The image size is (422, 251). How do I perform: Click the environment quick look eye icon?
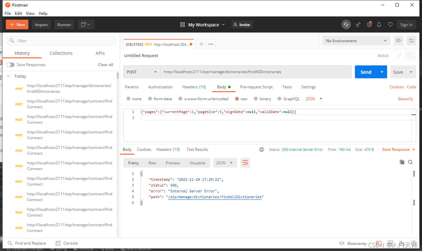pos(398,41)
